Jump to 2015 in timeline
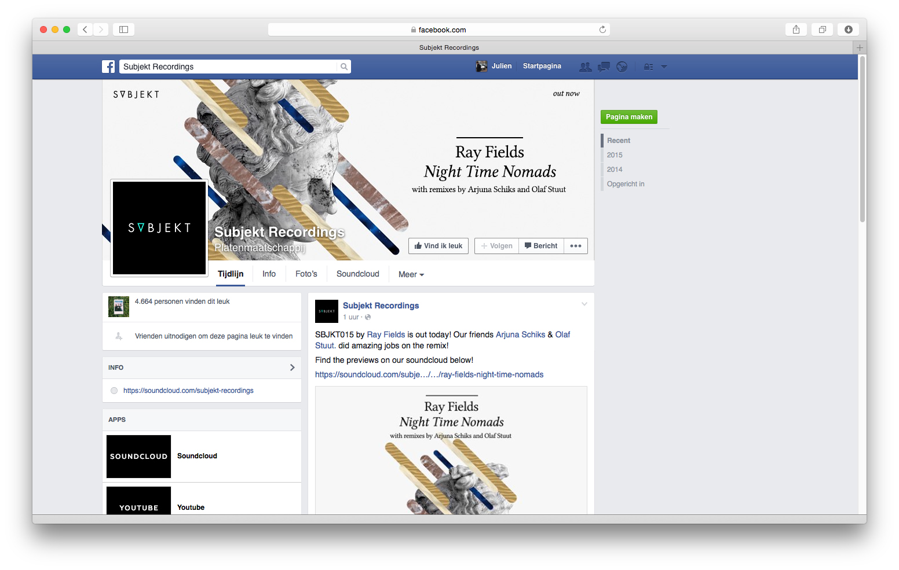Viewport: 899px width, 570px height. click(615, 155)
